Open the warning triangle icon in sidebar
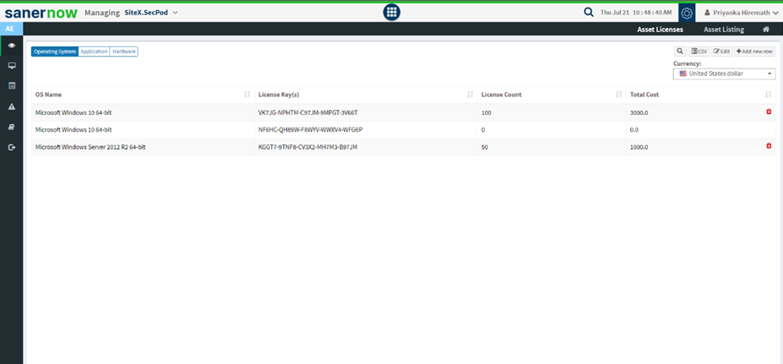783x364 pixels. (12, 106)
